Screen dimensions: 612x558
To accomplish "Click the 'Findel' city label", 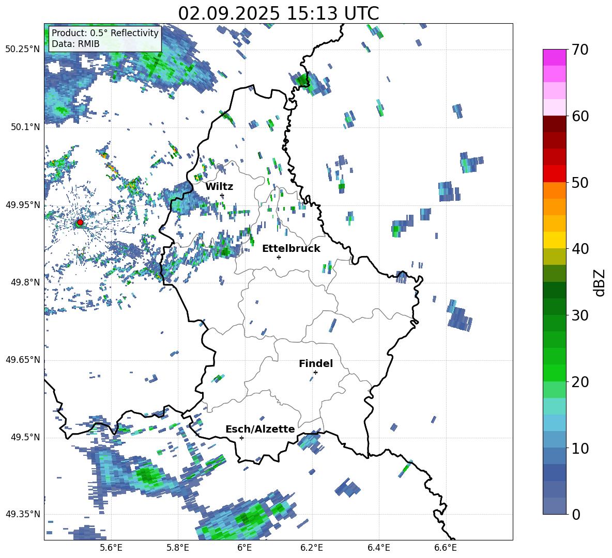I will click(x=316, y=363).
